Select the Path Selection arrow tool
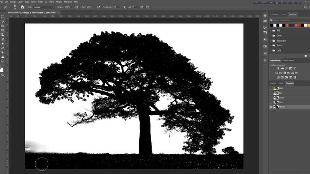This screenshot has width=310, height=174. click(3, 52)
